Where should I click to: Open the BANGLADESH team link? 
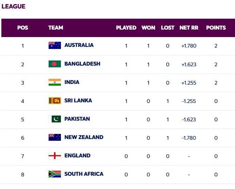[x=82, y=64]
